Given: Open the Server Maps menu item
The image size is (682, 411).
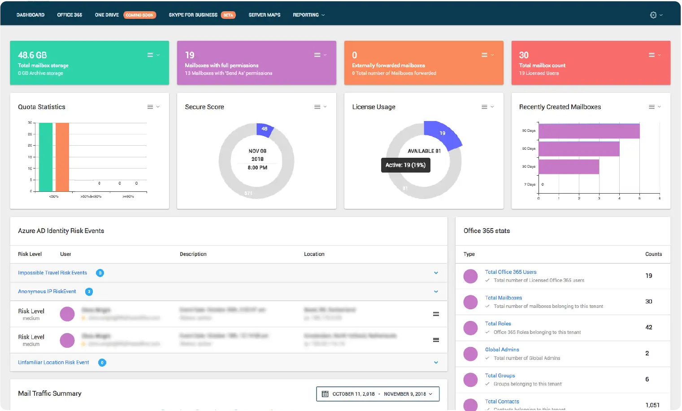Looking at the screenshot, I should coord(265,15).
